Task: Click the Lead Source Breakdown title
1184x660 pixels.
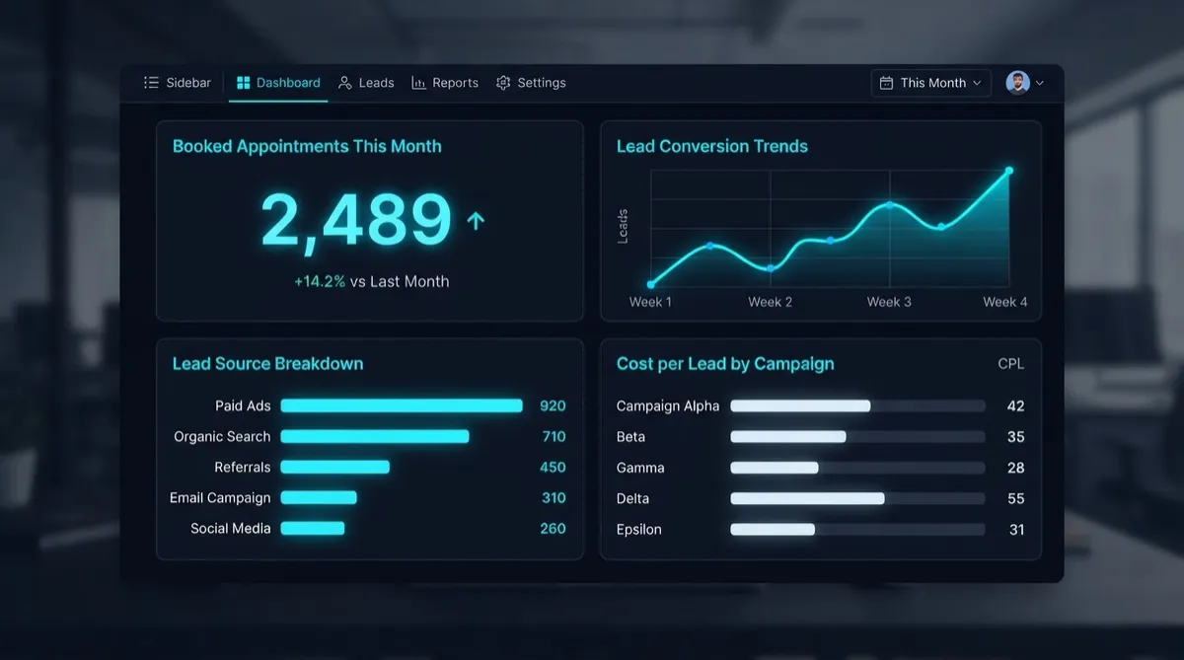Action: tap(268, 363)
